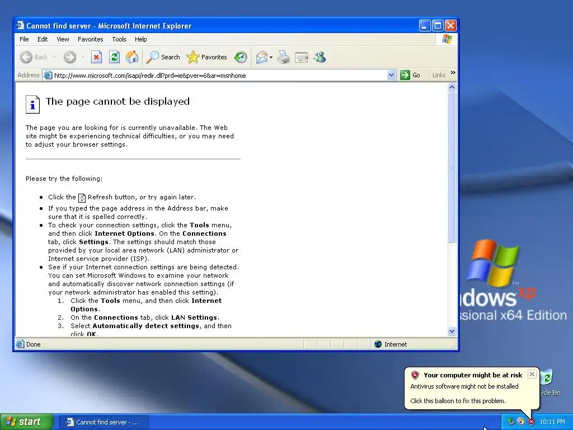Refresh the page via toolbar icon
This screenshot has height=430, width=573.
114,57
